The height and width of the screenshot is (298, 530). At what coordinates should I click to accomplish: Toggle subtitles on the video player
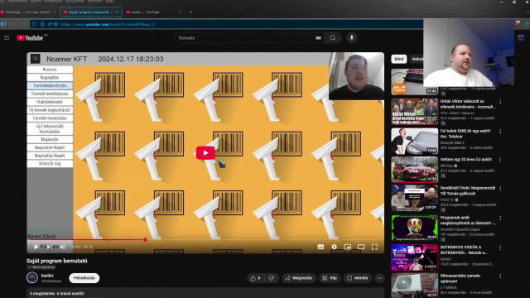click(320, 247)
